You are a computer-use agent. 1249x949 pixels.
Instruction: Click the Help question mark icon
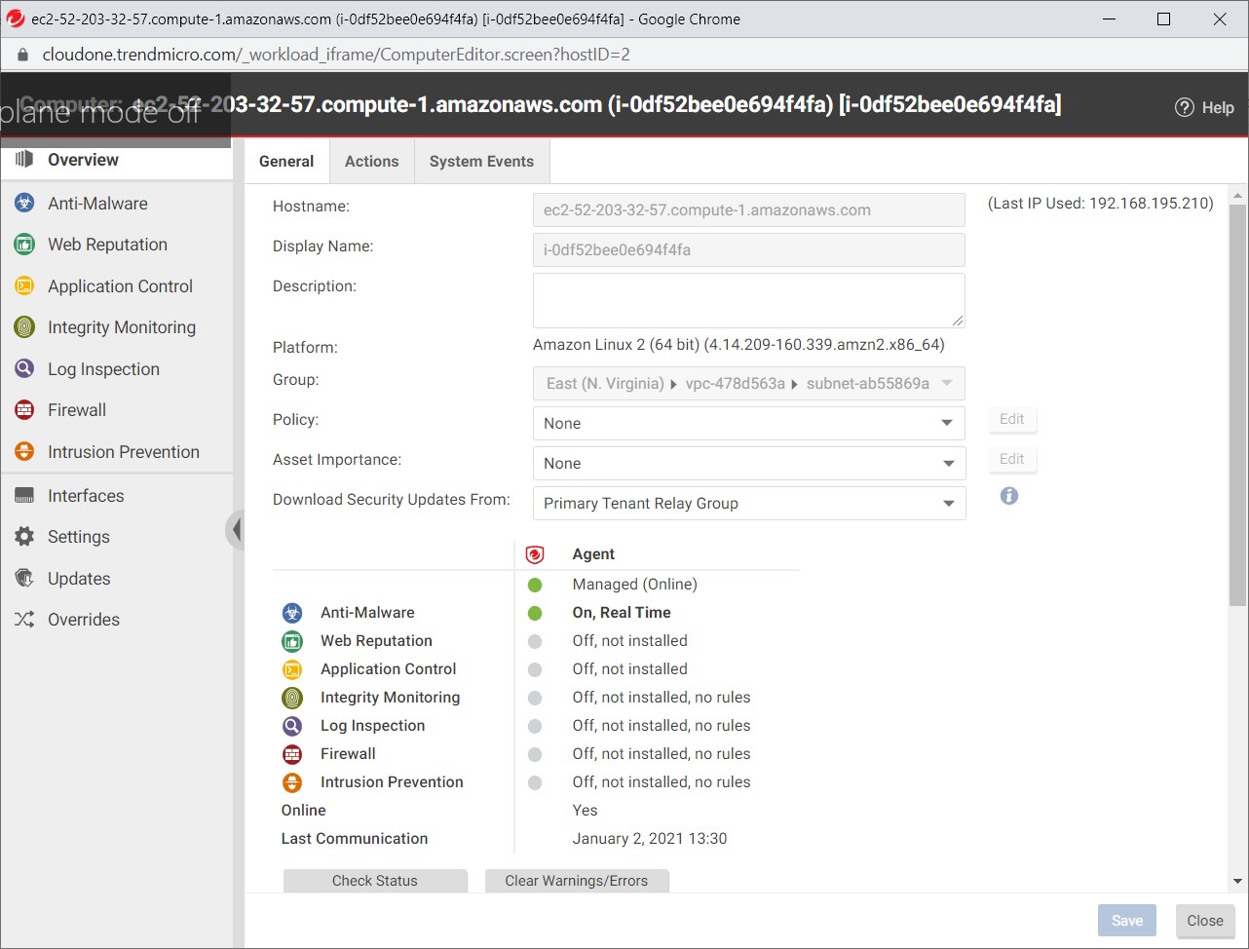point(1184,107)
